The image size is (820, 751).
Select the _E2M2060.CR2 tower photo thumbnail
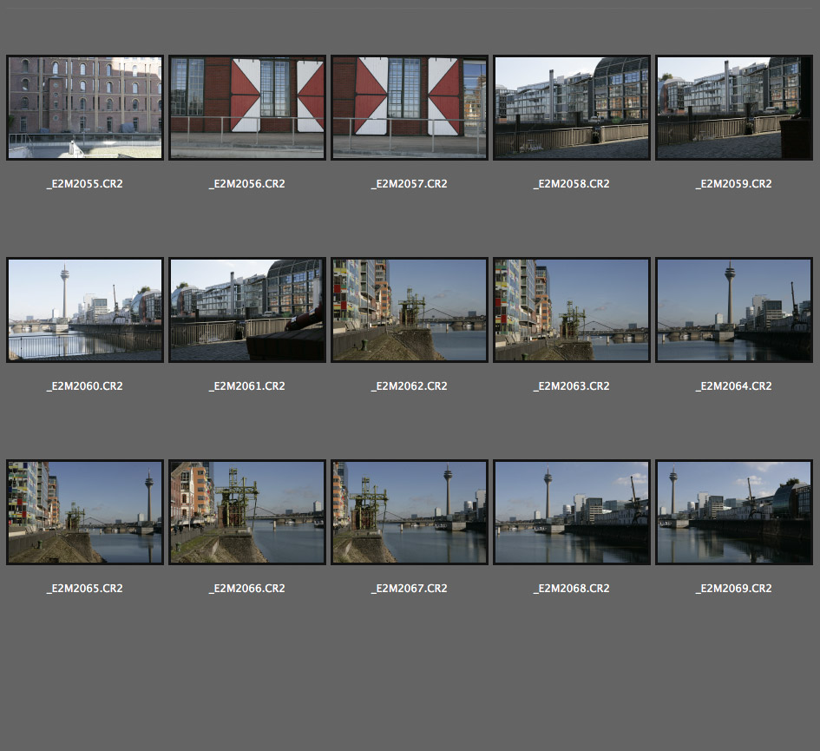84,310
